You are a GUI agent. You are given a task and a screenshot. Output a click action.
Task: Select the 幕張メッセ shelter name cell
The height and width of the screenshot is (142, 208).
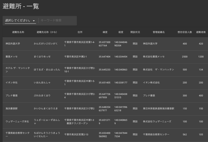tap(12, 57)
